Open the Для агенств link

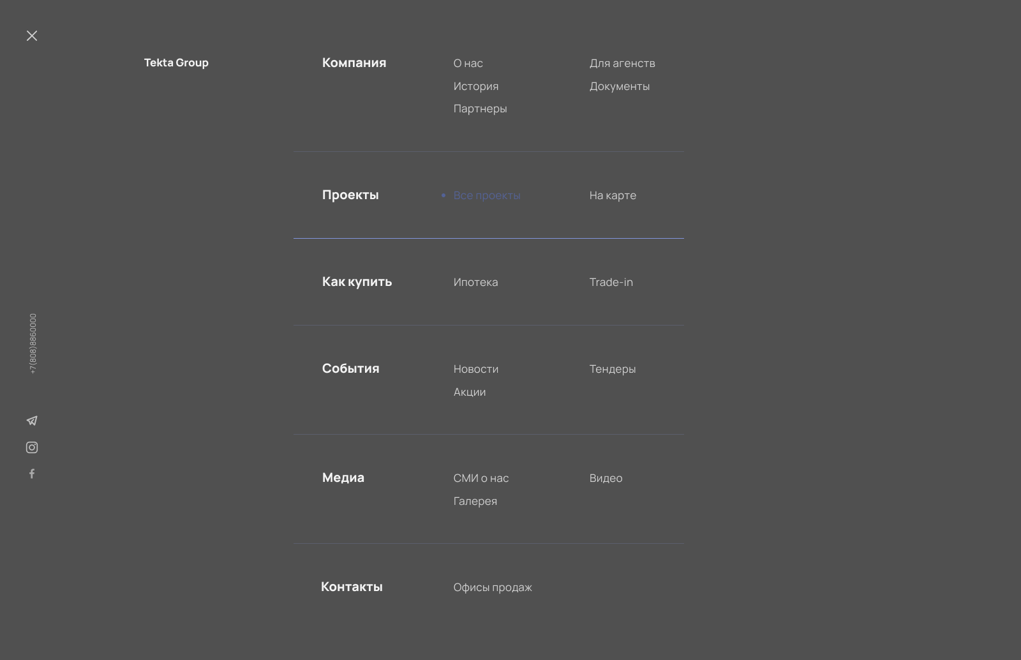click(x=622, y=63)
